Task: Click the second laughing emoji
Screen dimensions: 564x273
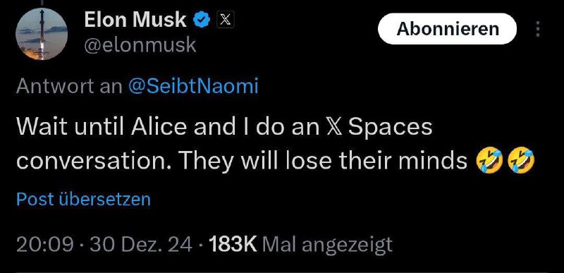Action: coord(521,162)
